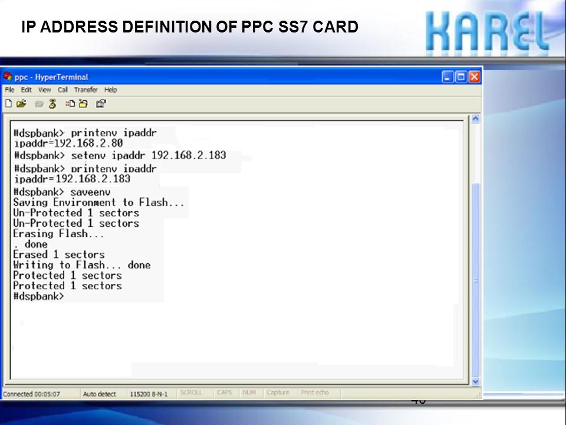This screenshot has height=425, width=566.
Task: Open the Transfer menu
Action: 85,90
